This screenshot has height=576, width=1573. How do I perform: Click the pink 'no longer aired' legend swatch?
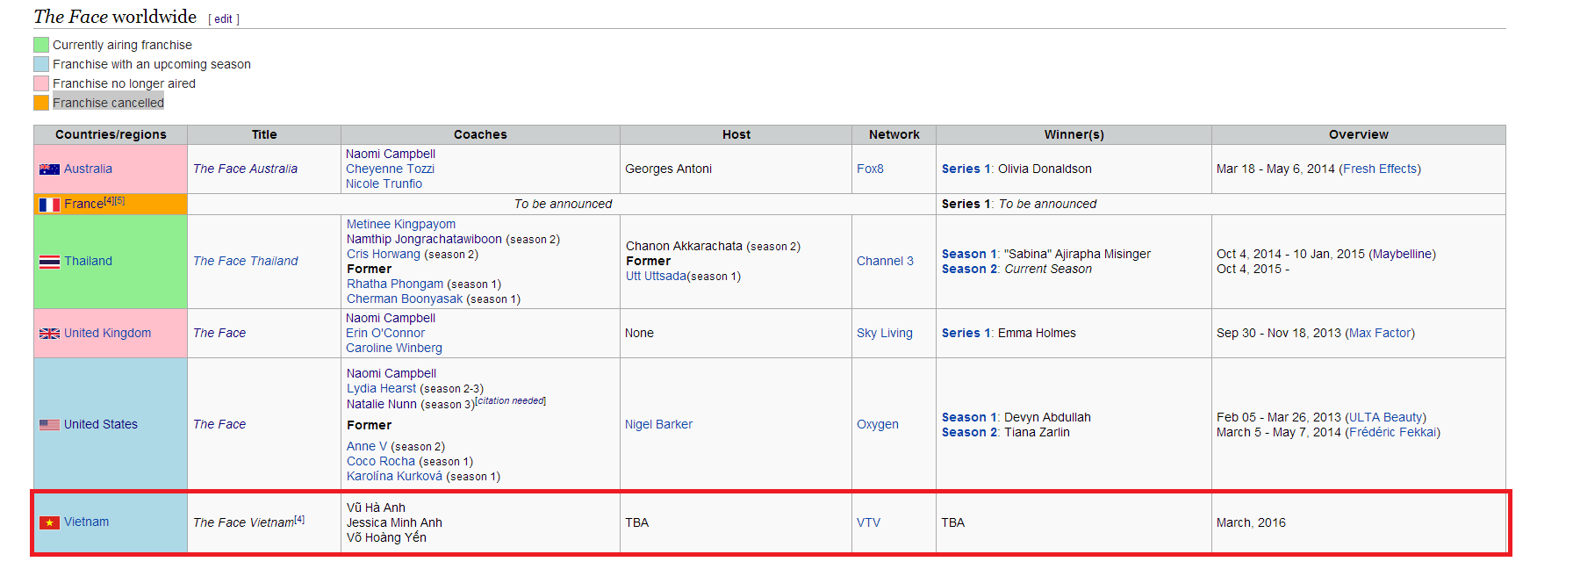(41, 83)
